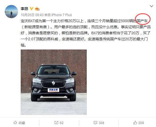Open the repost count 62
This screenshot has width=156, height=127.
(x=62, y=123)
